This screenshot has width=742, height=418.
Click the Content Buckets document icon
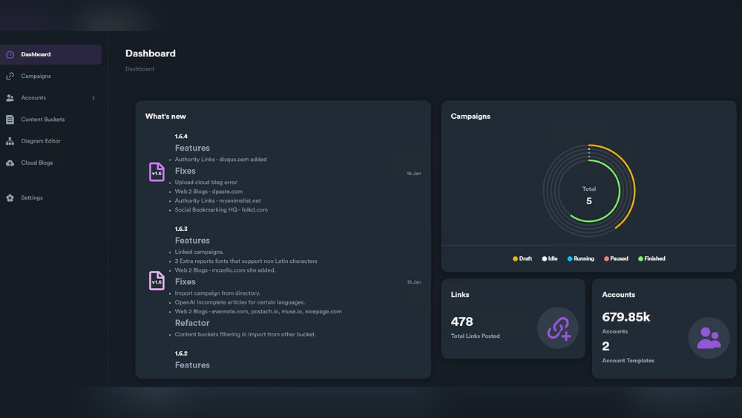[x=10, y=120]
